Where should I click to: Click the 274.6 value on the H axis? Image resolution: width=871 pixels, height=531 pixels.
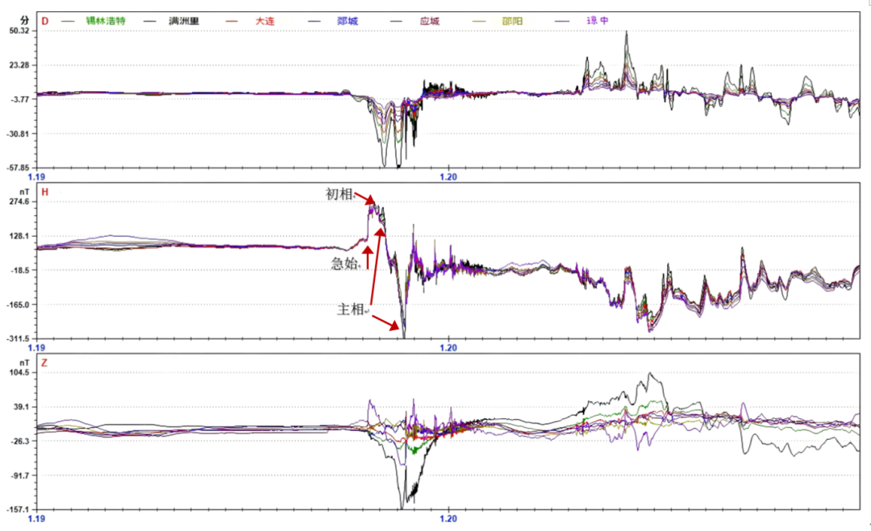coord(19,201)
